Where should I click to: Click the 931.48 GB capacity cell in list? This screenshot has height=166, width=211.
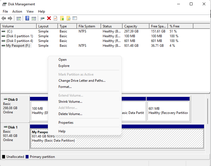(131, 46)
